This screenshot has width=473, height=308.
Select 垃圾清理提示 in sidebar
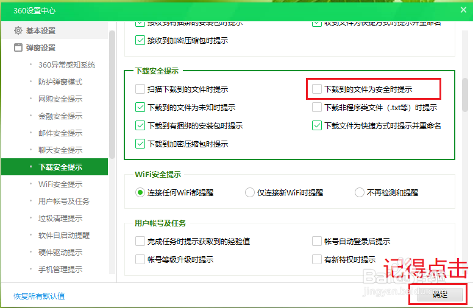coord(60,218)
